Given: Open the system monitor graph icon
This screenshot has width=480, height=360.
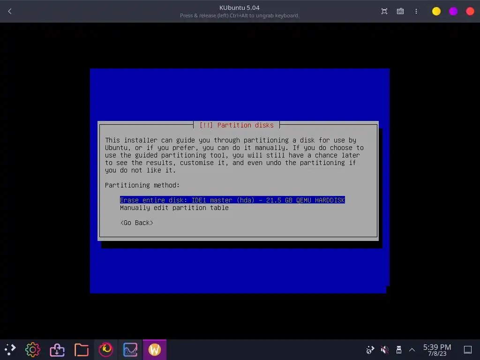Looking at the screenshot, I should (x=130, y=349).
